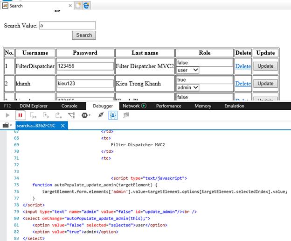Switch to the Console tab
The width and height of the screenshot is (291, 241).
tap(69, 106)
